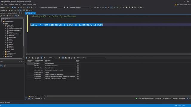This screenshot has height=107, width=191.
Task: Close the SQL.sql tab
Action: tap(34, 13)
